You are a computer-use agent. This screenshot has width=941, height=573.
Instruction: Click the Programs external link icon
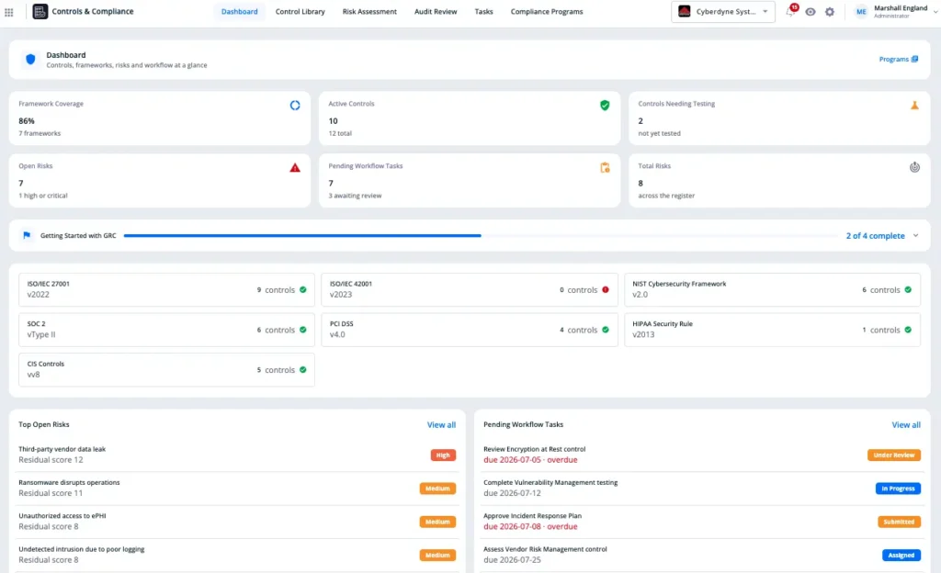pos(914,60)
